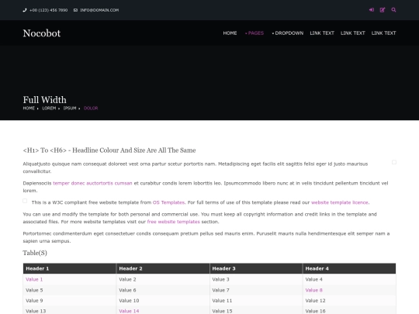The width and height of the screenshot is (419, 314).
Task: Open the Home menu item
Action: (230, 33)
